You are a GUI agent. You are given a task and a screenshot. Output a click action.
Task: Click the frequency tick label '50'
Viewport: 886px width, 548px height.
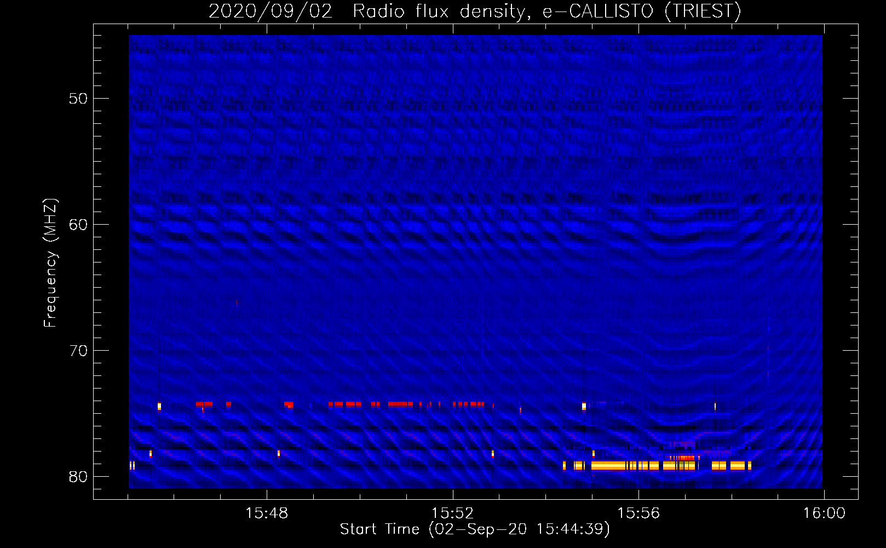(x=78, y=99)
